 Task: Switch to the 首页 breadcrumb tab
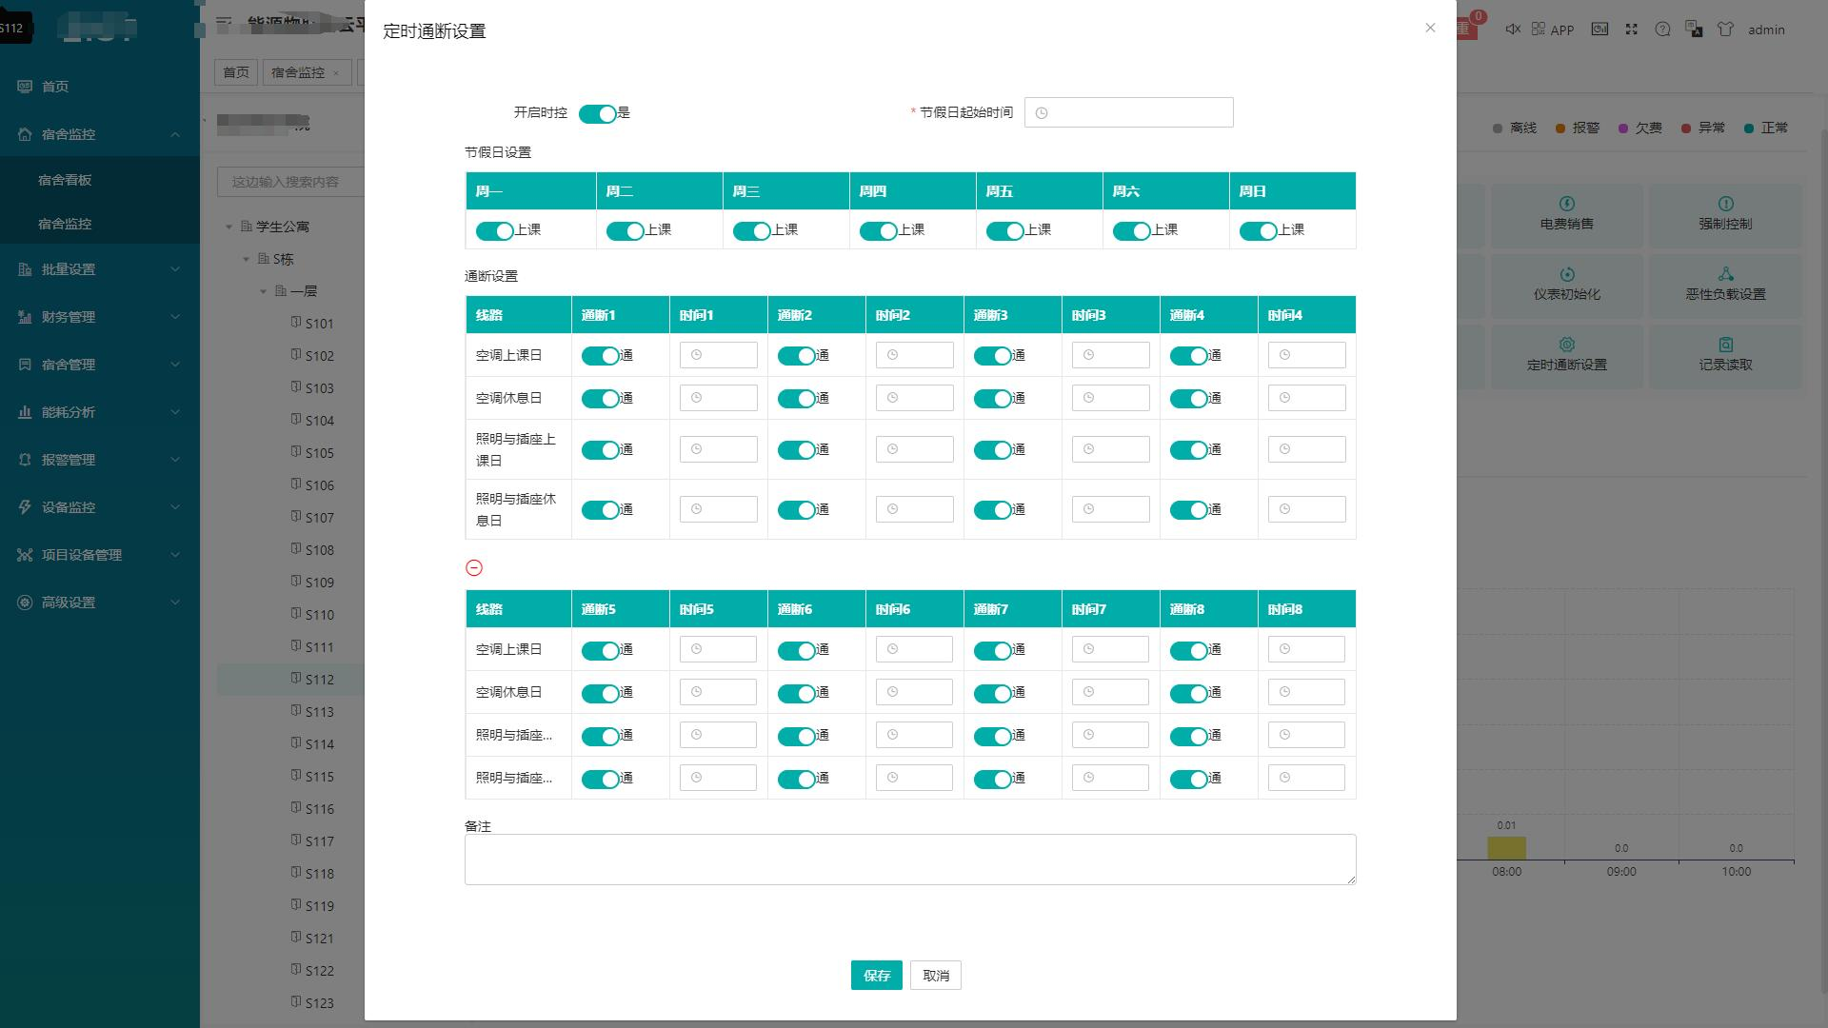click(235, 71)
